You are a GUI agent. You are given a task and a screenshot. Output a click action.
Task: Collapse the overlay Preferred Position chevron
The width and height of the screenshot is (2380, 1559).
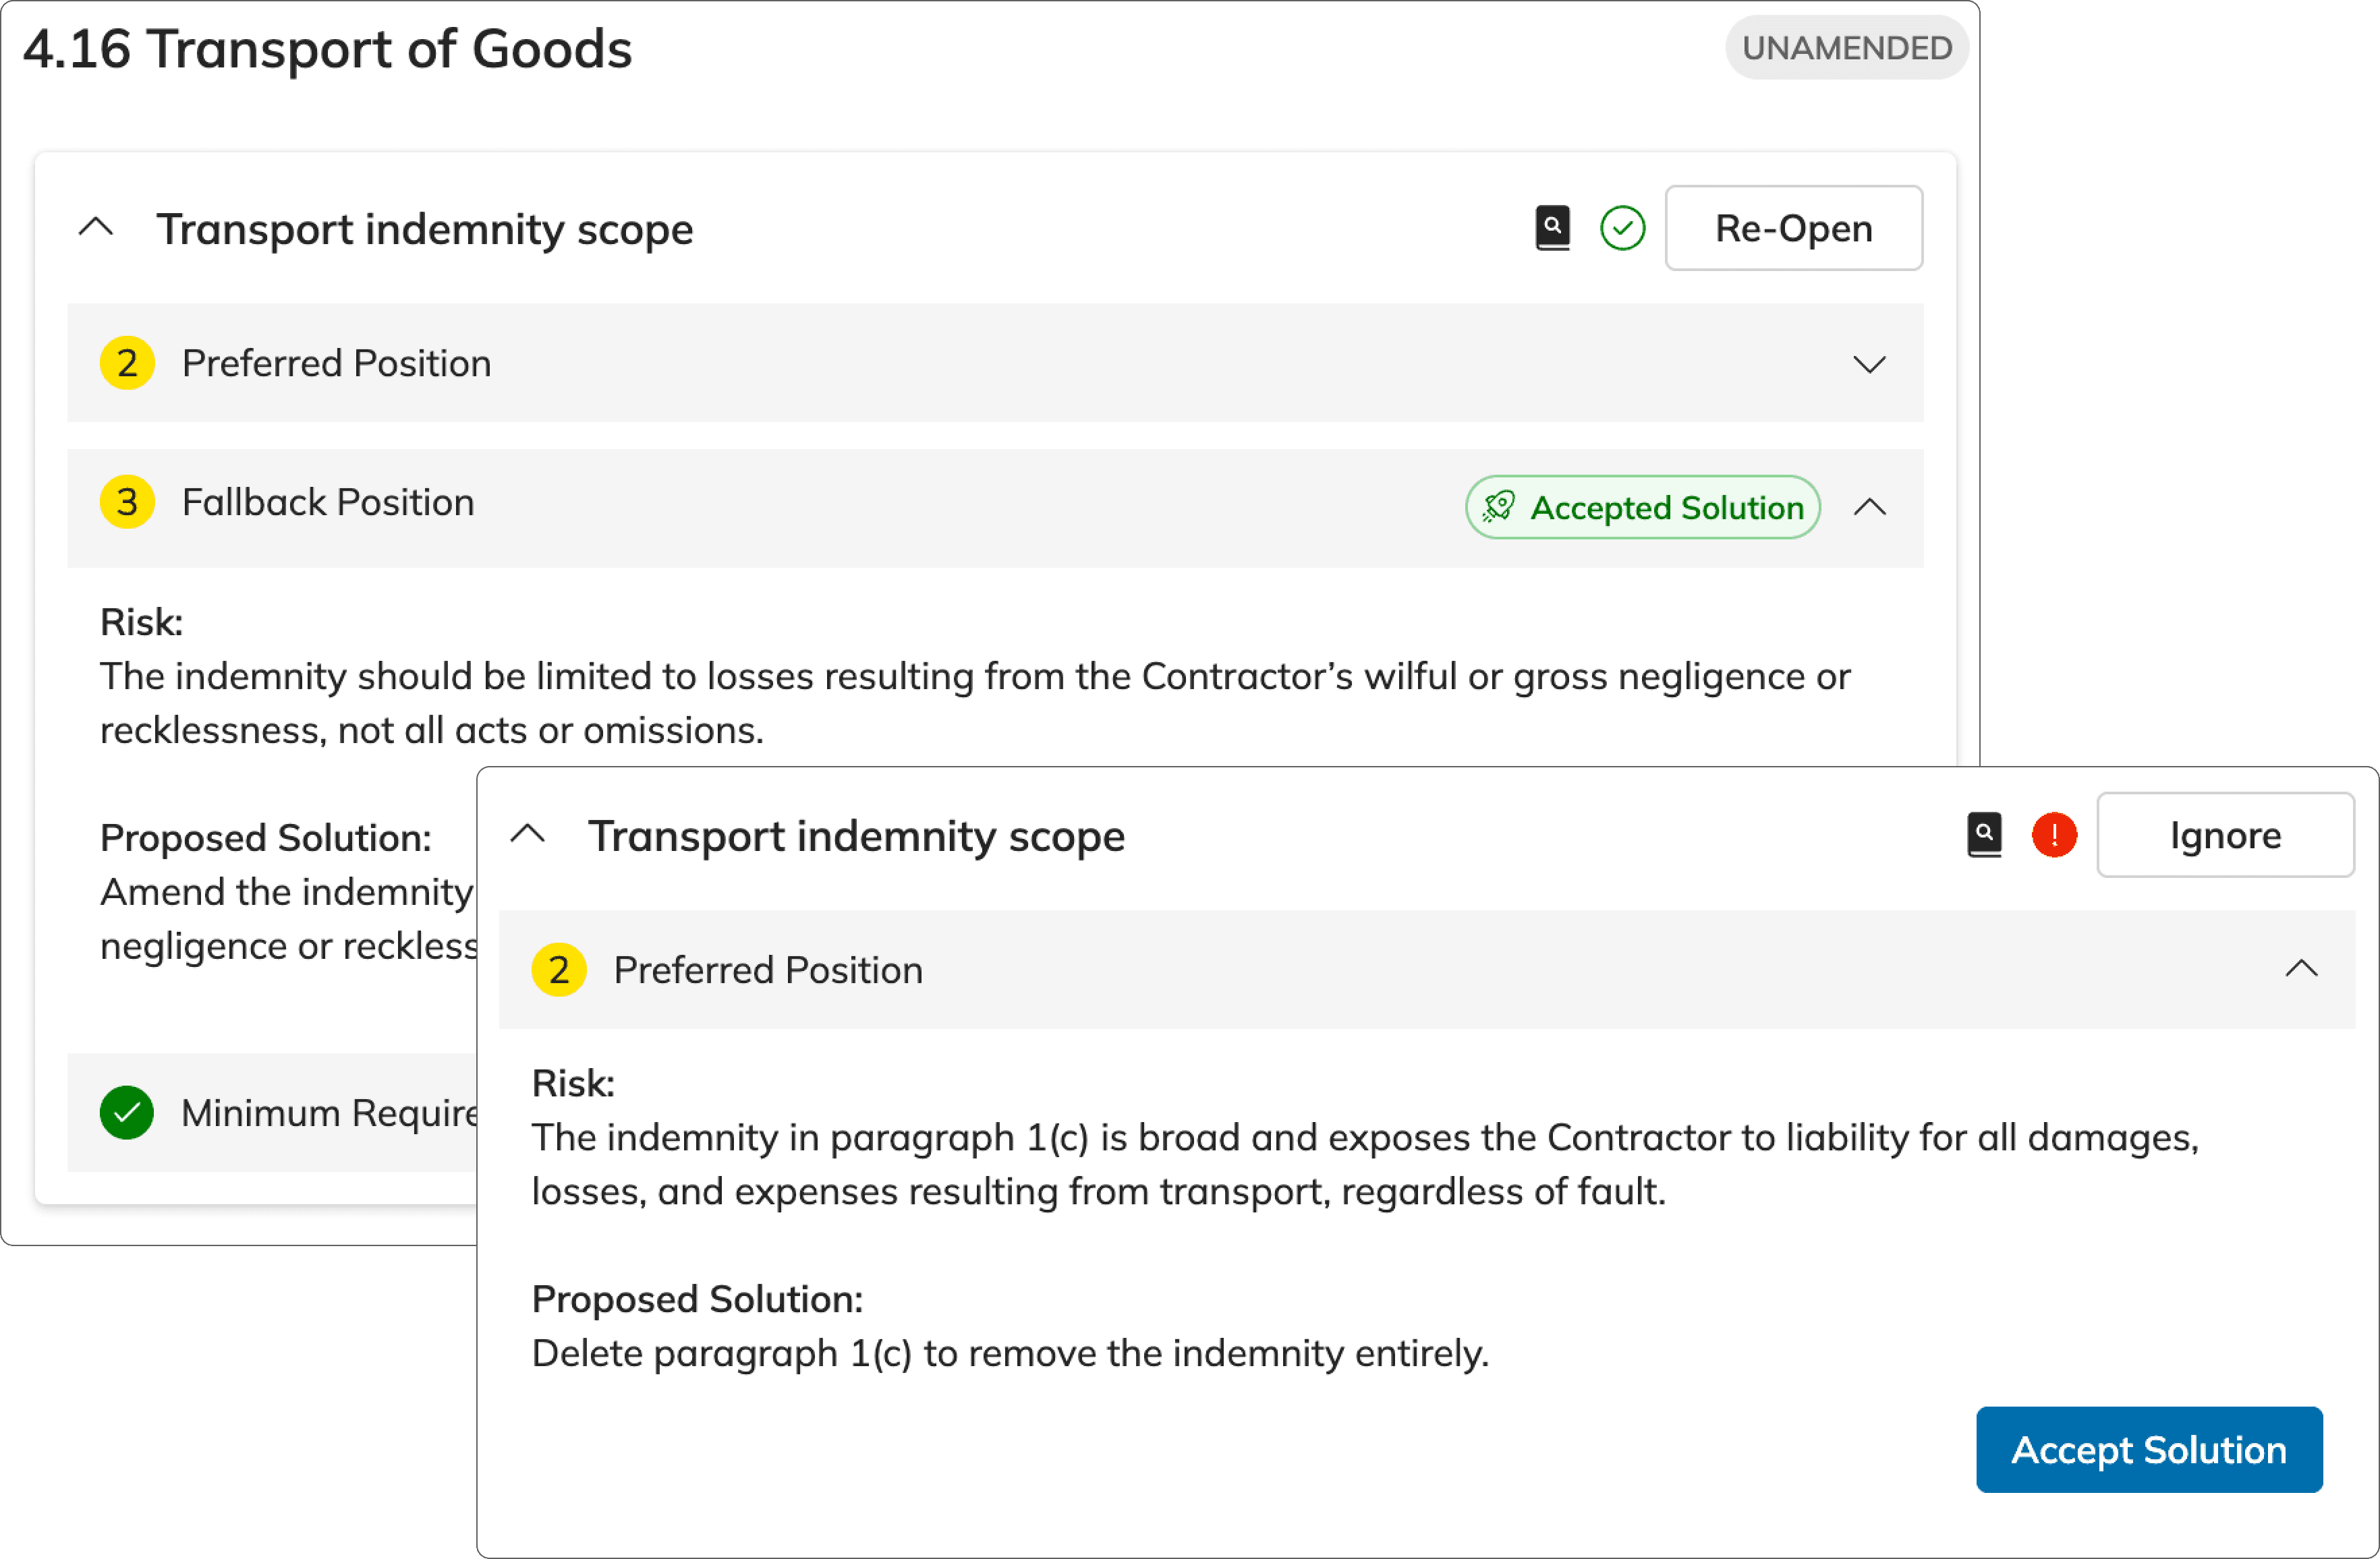(x=2301, y=968)
